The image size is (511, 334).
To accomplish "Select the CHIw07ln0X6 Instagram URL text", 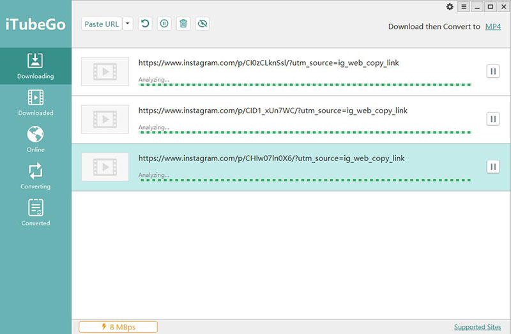I will (271, 158).
